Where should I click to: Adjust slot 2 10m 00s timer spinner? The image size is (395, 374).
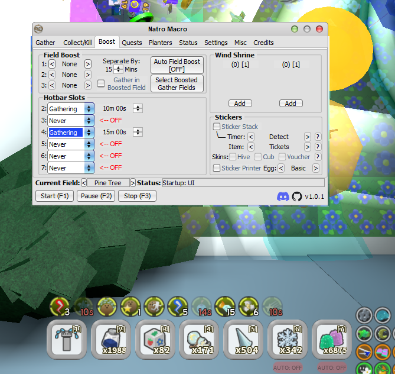pyautogui.click(x=138, y=108)
